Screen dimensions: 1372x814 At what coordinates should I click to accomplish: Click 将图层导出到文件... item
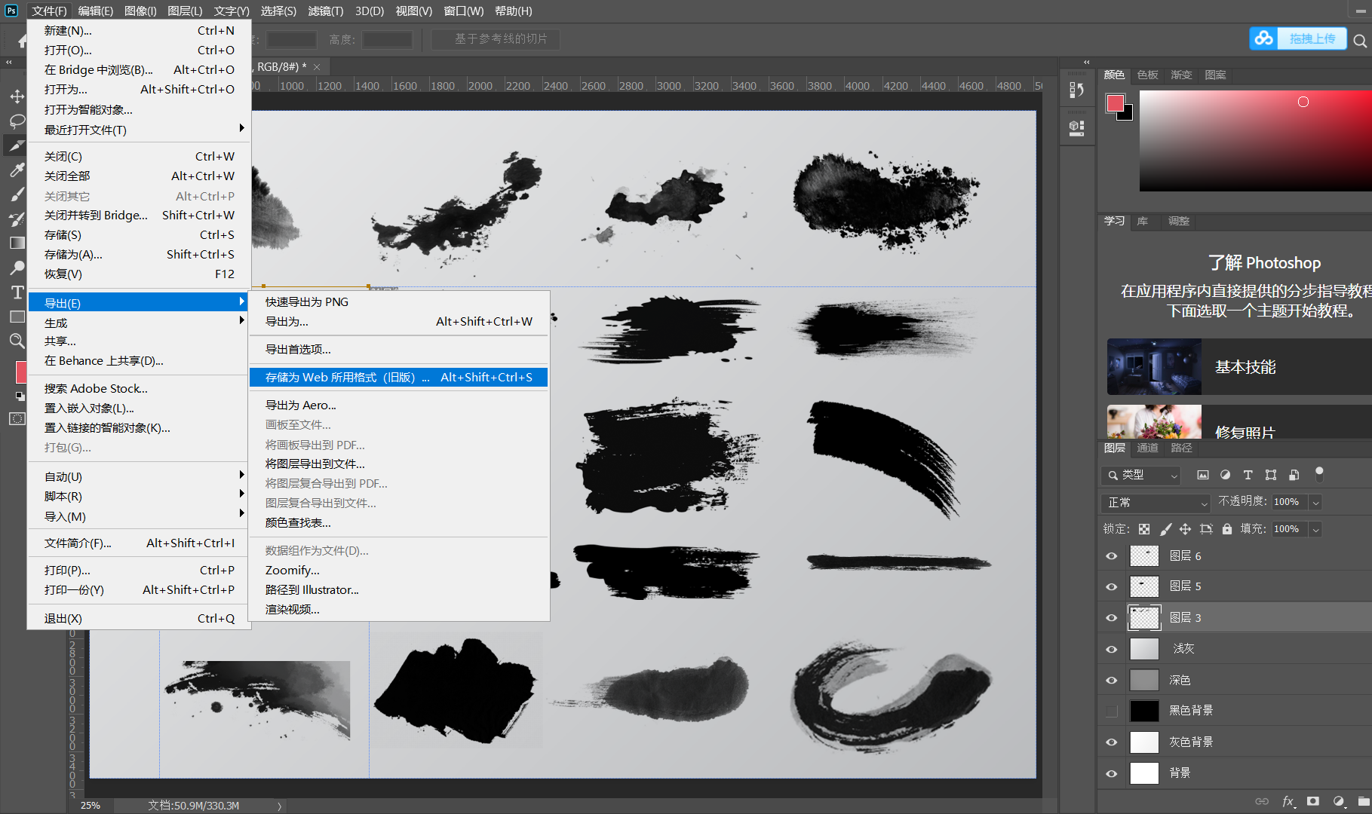(398, 464)
